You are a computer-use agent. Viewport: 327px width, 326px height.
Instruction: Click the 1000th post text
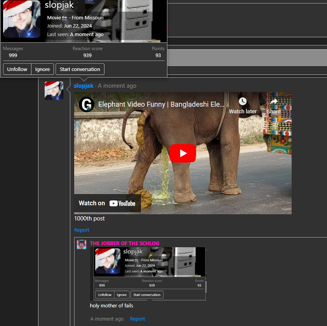[x=89, y=218]
